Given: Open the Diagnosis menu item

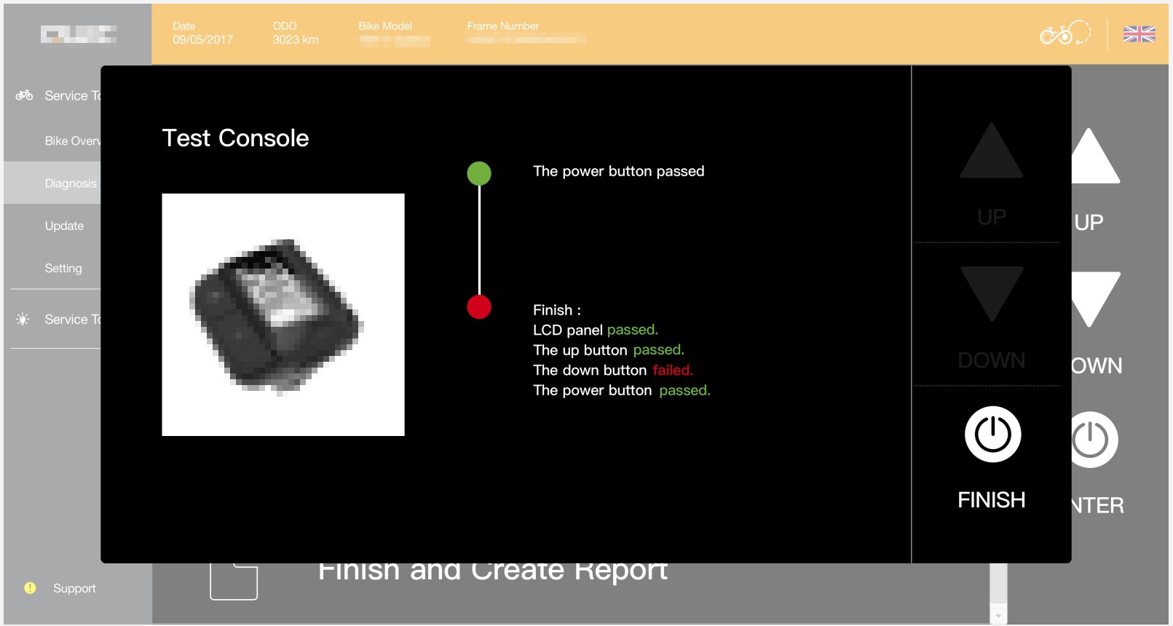Looking at the screenshot, I should 70,183.
